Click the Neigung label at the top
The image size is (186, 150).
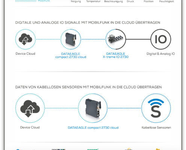pos(76,1)
